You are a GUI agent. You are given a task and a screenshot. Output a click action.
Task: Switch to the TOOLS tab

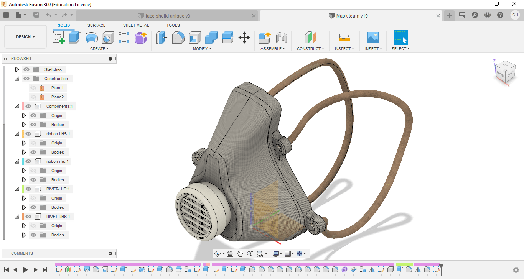tap(173, 25)
